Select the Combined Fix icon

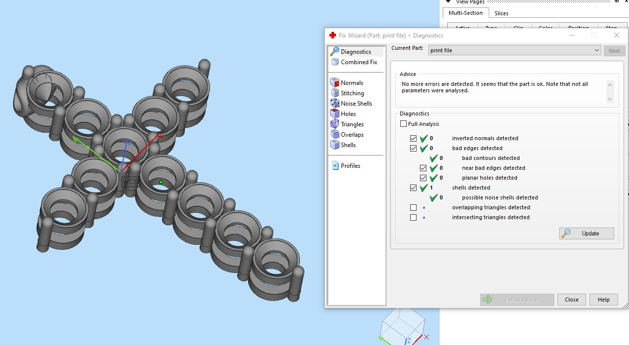point(335,62)
